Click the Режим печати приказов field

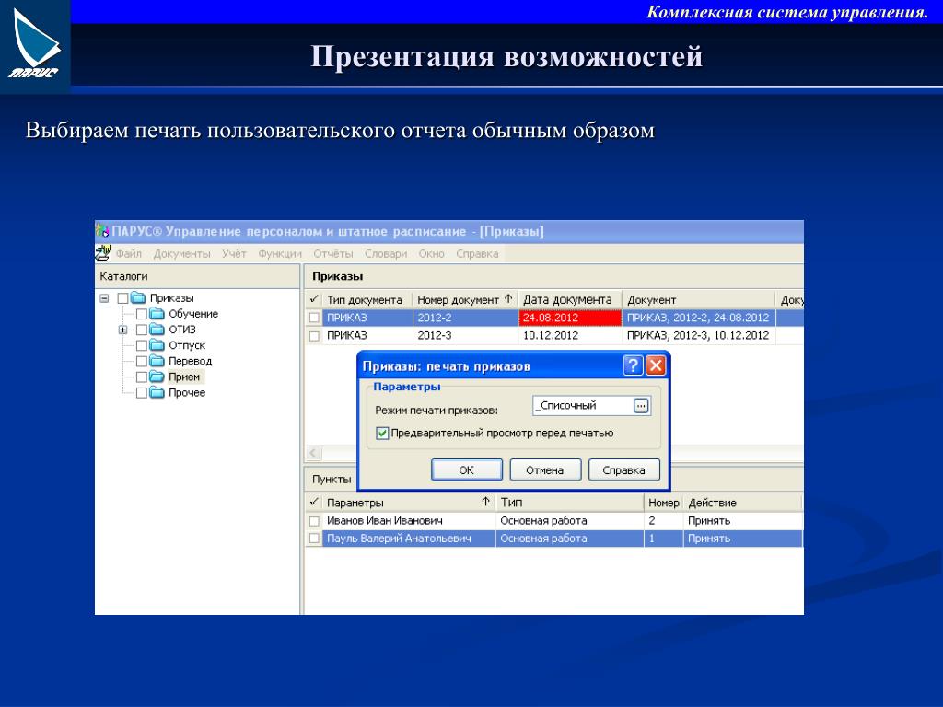click(591, 406)
